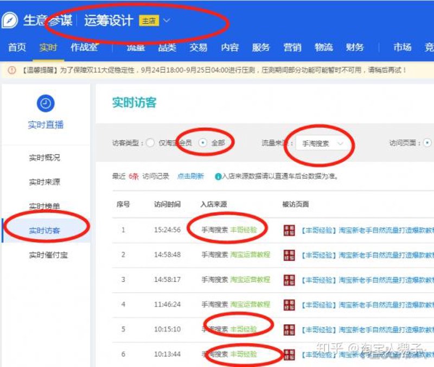
Task: Click the 实时访客 page heading
Action: pos(135,102)
